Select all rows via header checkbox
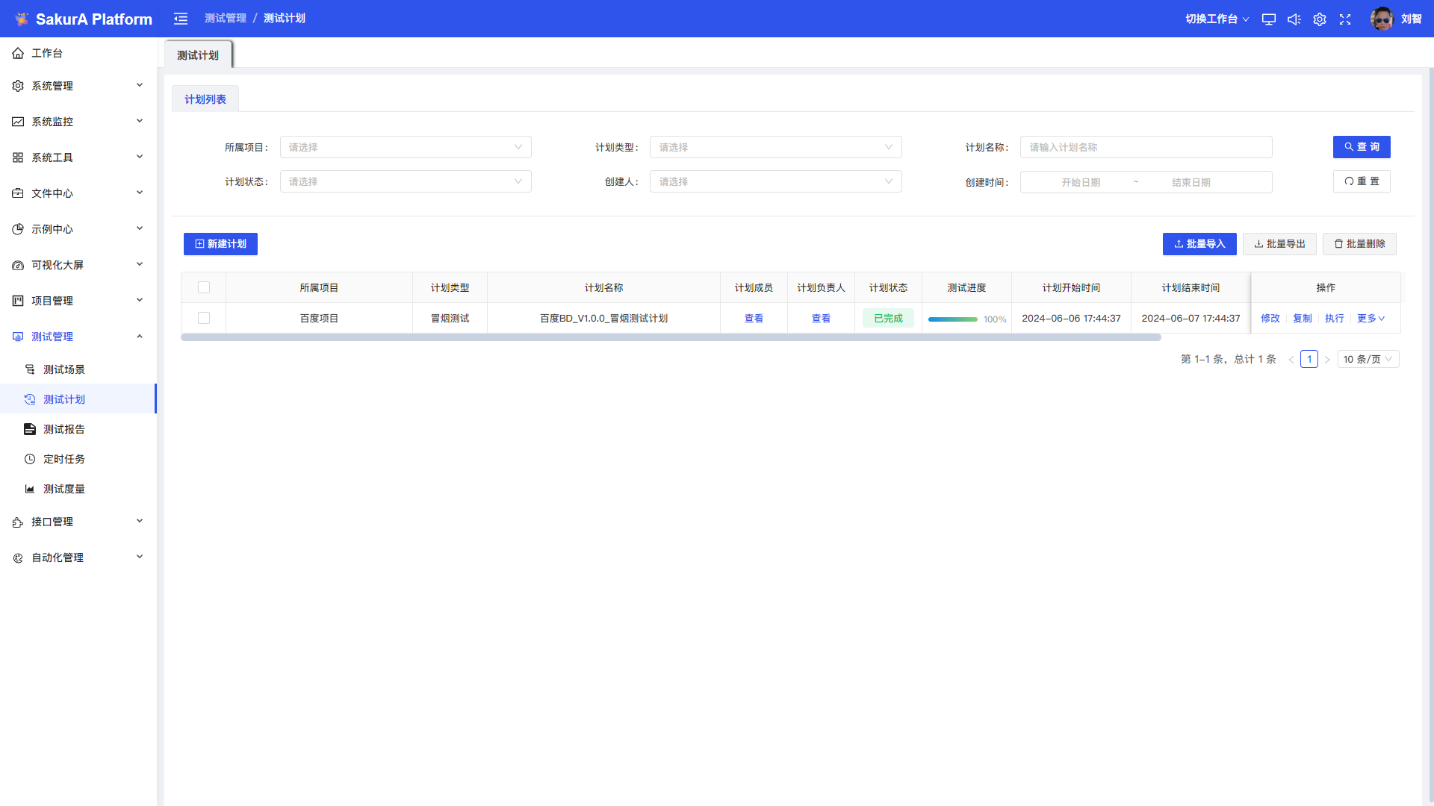 pyautogui.click(x=204, y=287)
